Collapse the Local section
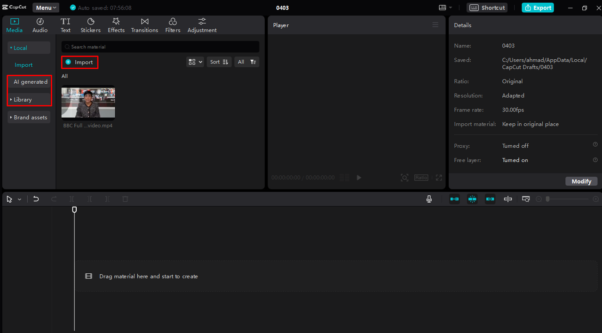The width and height of the screenshot is (602, 333). pyautogui.click(x=29, y=48)
